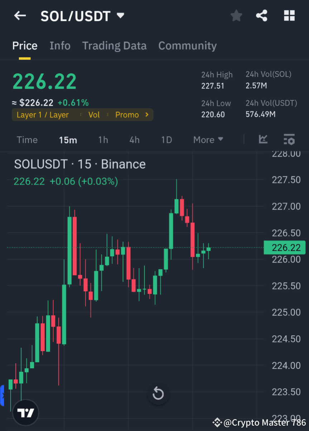This screenshot has height=431, width=309.
Task: Switch chart to 1D interval
Action: pyautogui.click(x=166, y=140)
